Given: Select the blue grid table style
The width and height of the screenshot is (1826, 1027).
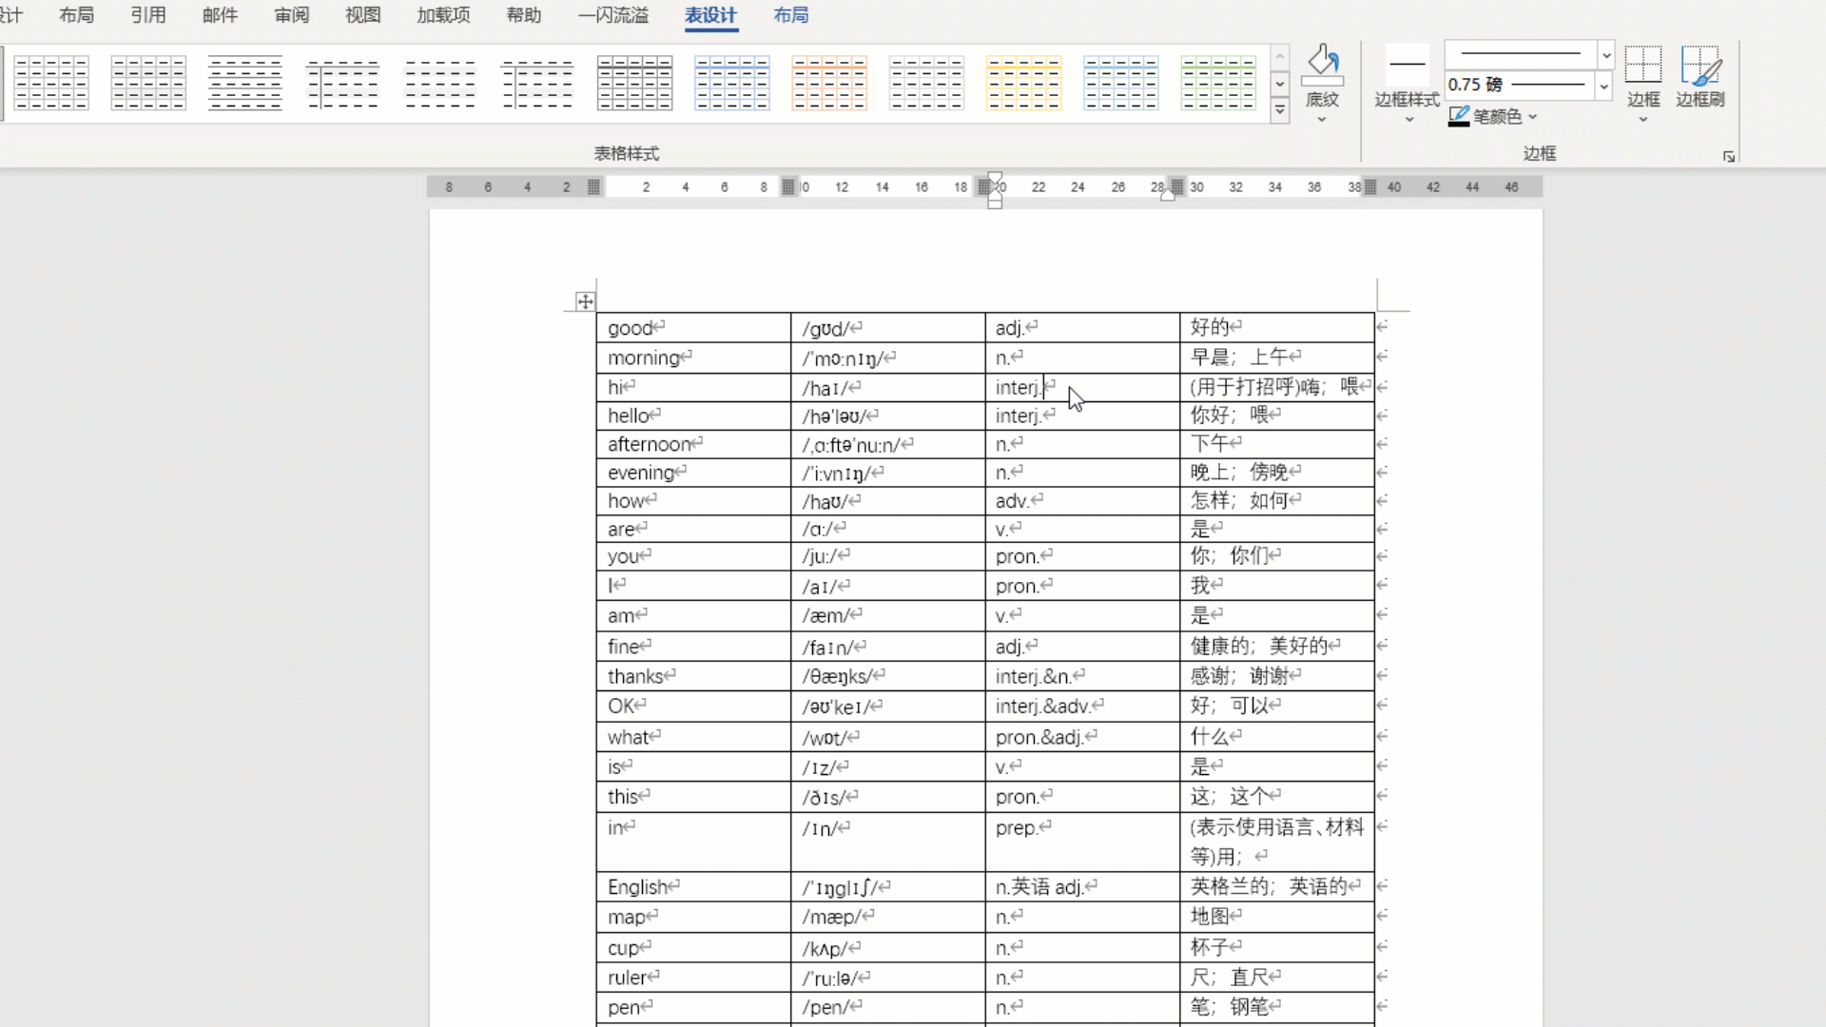Looking at the screenshot, I should [732, 83].
